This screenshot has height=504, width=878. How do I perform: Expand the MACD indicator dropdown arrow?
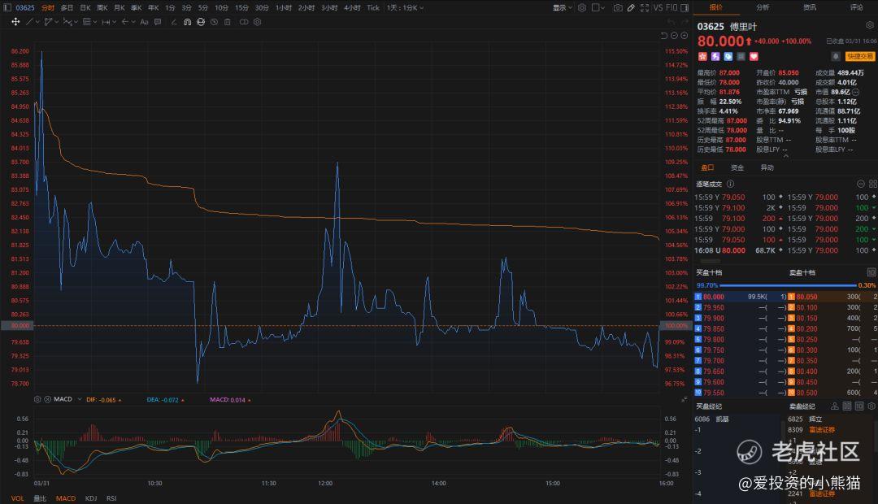[78, 399]
